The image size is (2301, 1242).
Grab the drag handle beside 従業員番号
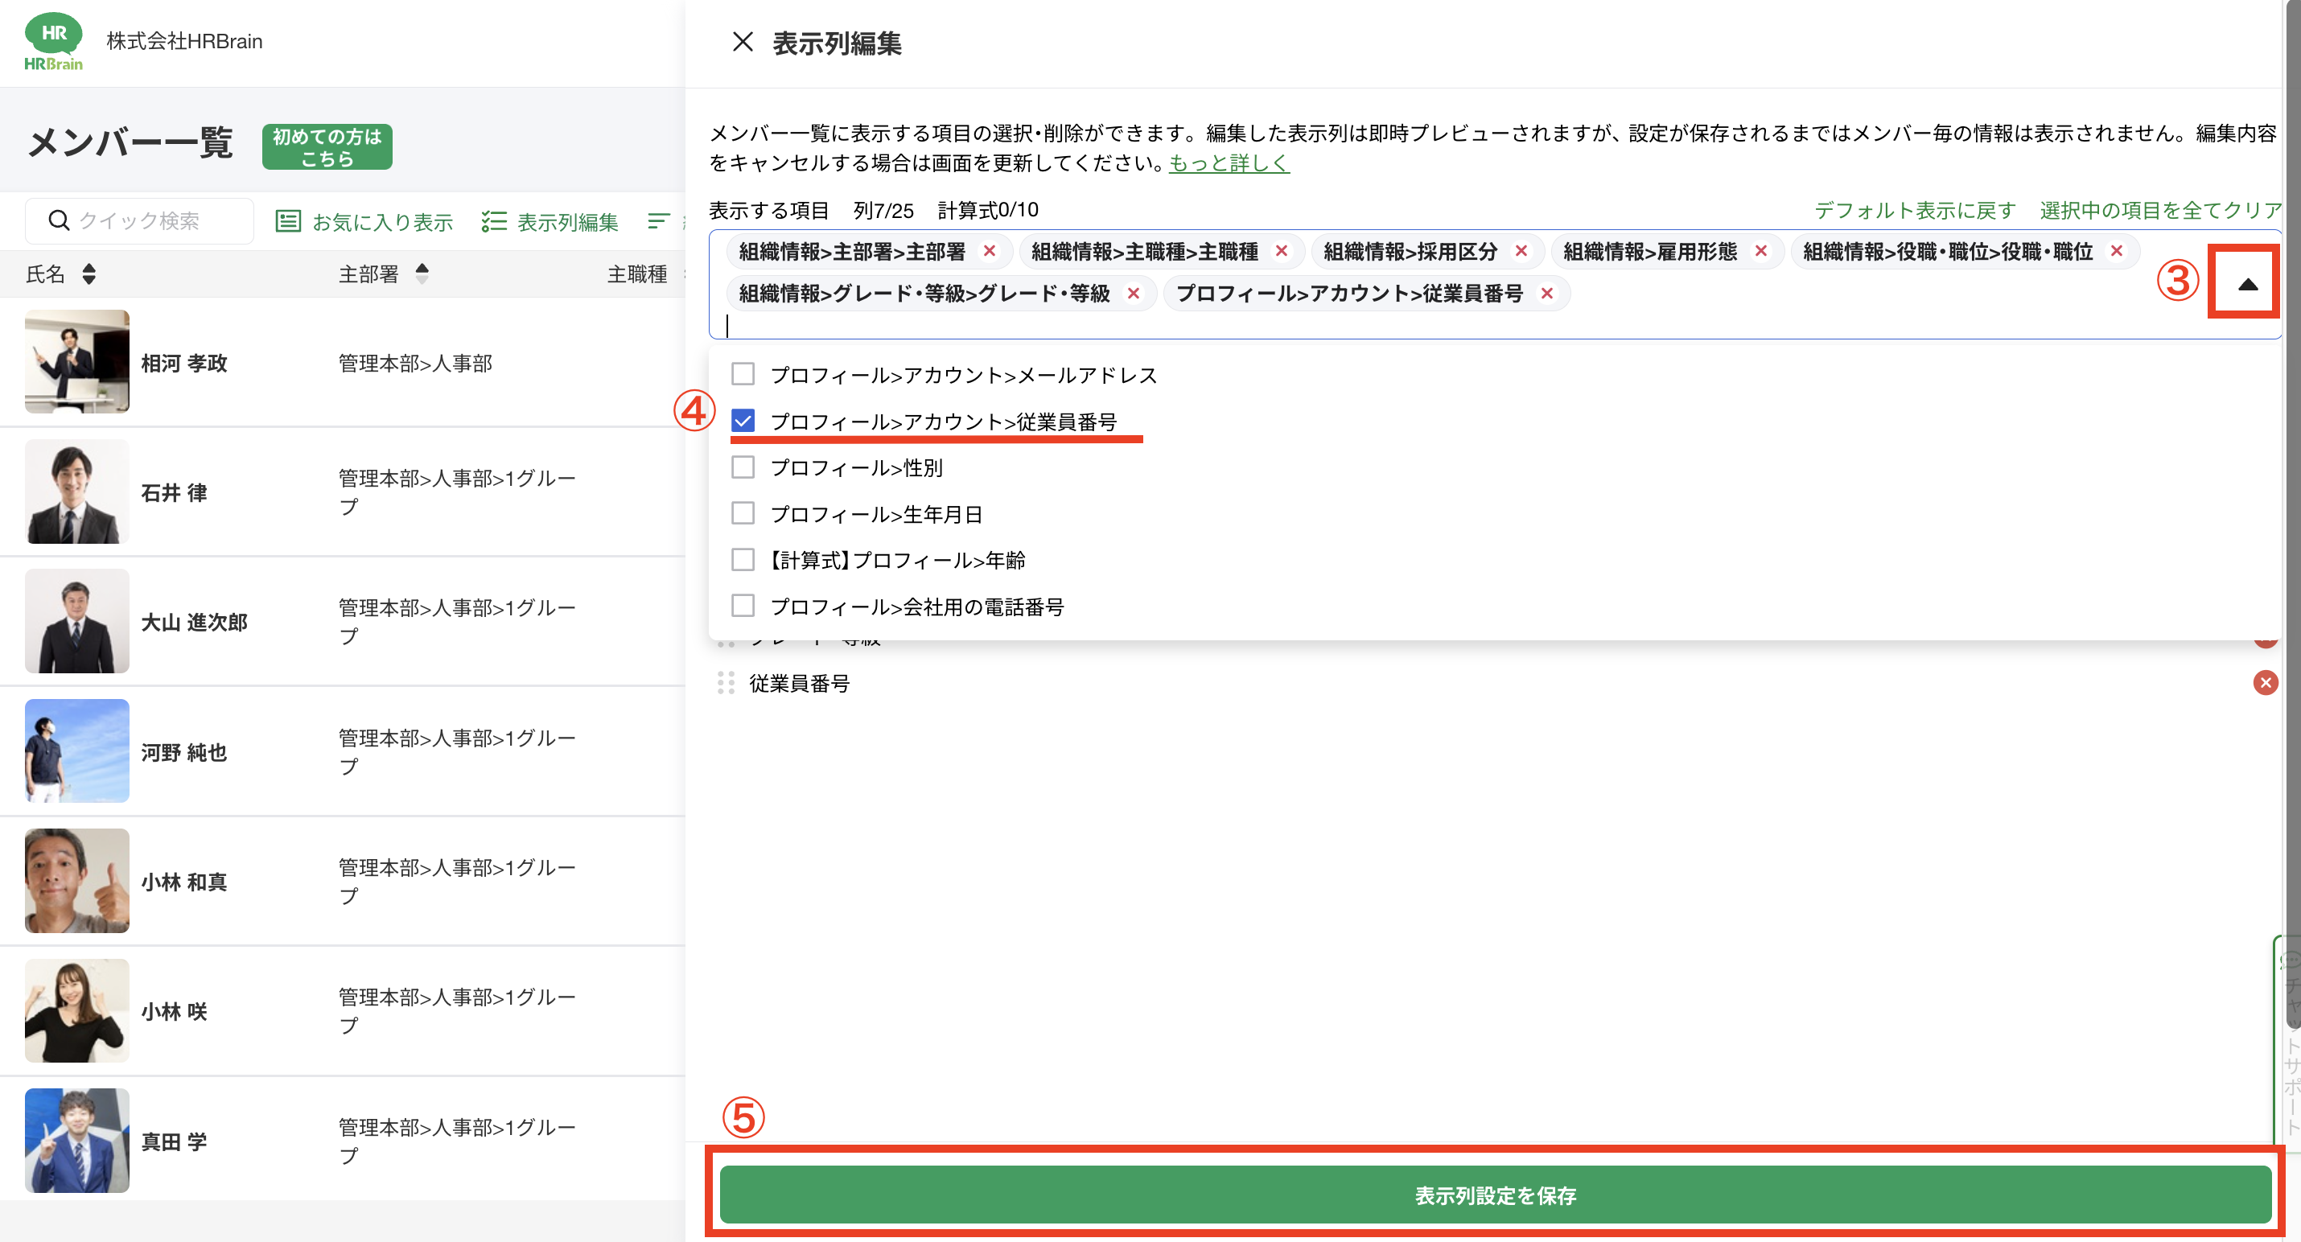point(726,683)
